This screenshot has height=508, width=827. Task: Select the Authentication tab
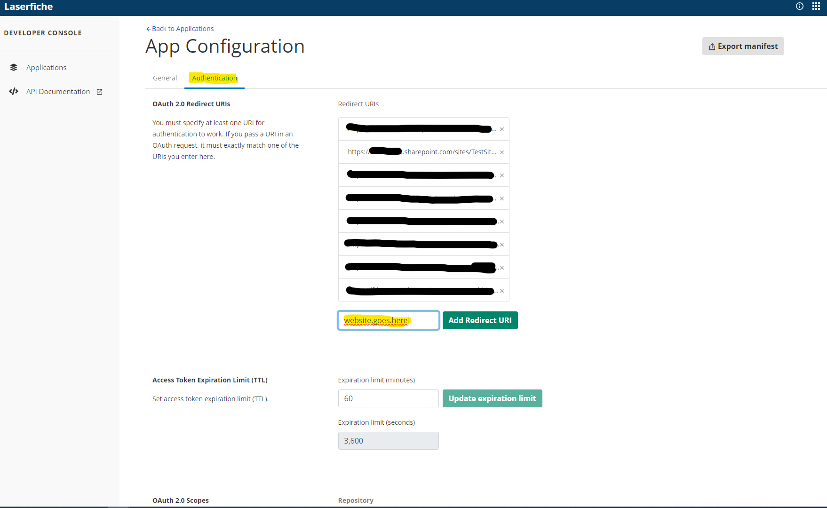[x=215, y=78]
